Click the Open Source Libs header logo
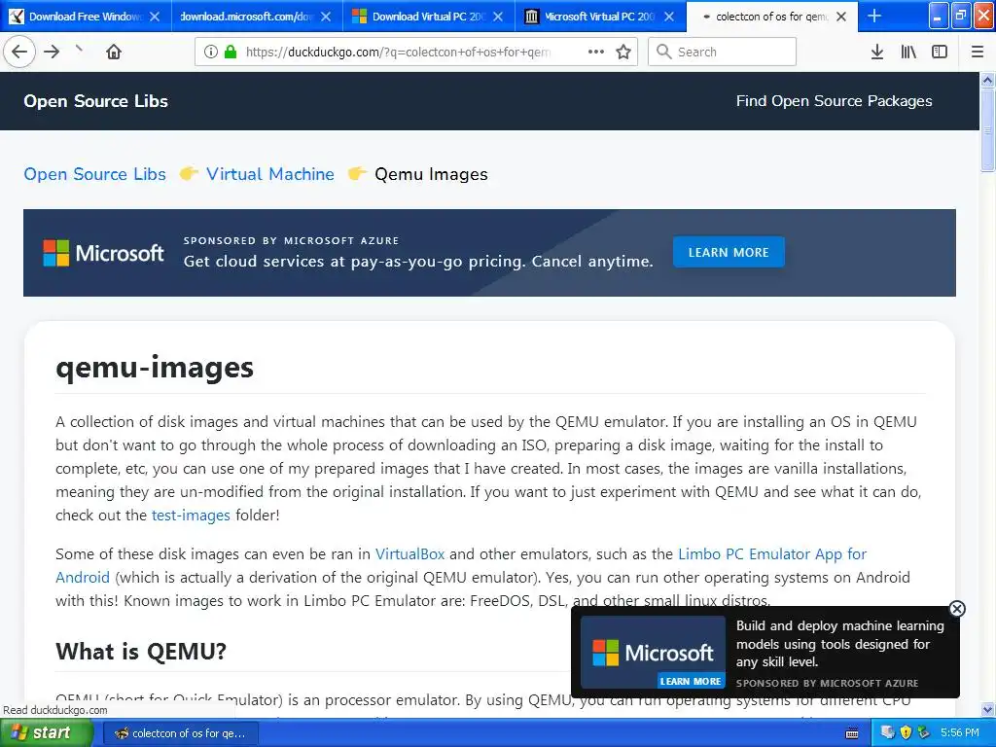The width and height of the screenshot is (996, 747). click(96, 101)
